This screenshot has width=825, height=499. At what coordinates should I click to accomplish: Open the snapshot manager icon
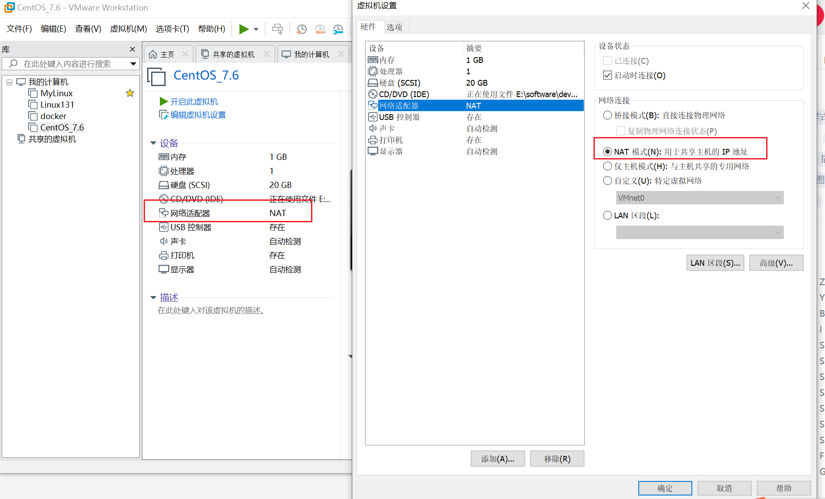point(338,29)
